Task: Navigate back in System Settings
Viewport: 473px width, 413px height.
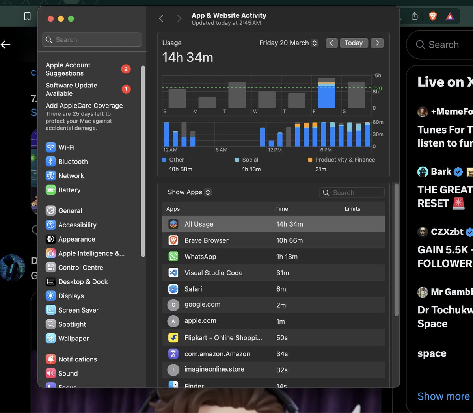Action: coord(161,19)
